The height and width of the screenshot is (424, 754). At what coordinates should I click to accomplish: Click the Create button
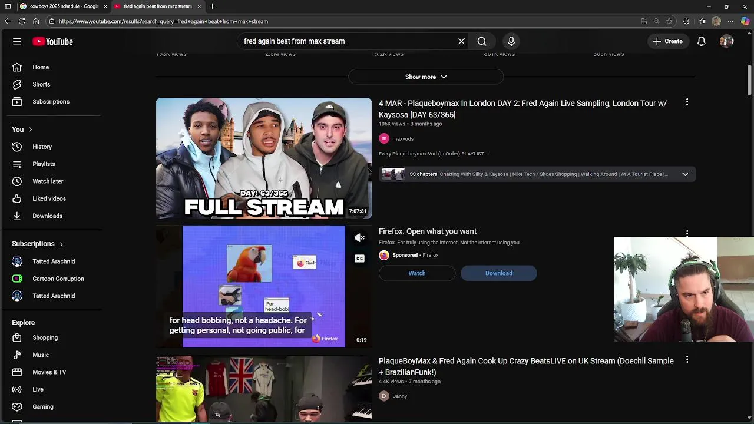coord(667,41)
